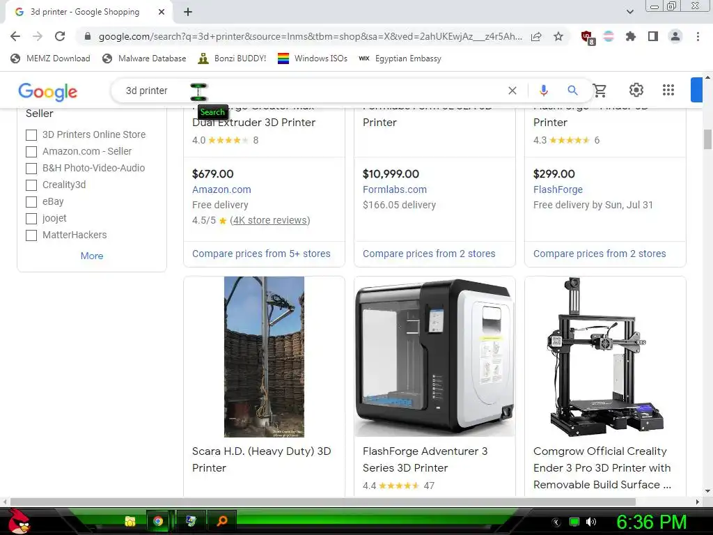The image size is (713, 535).
Task: Open Scara H.D. printer image
Action: (264, 357)
